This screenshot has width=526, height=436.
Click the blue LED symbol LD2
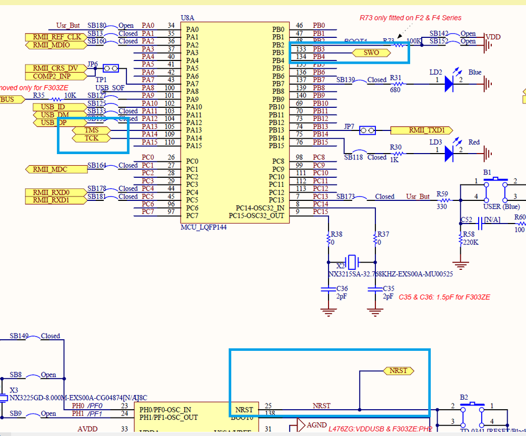449,84
